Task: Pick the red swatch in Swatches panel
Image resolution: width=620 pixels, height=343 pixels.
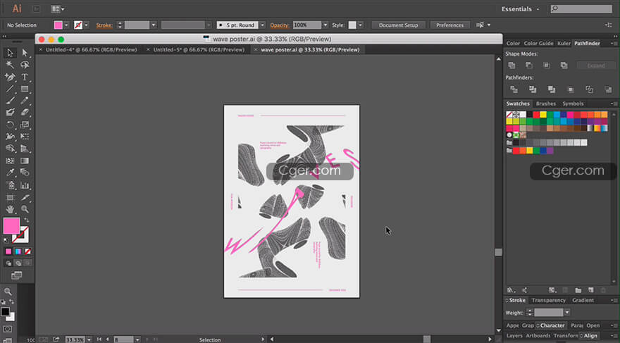Action: coord(537,114)
